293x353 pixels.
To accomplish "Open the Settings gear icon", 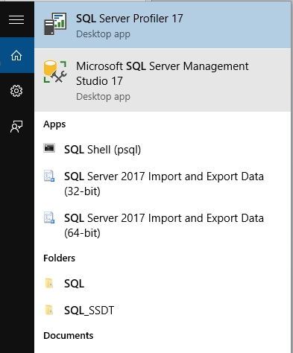I will pos(16,91).
